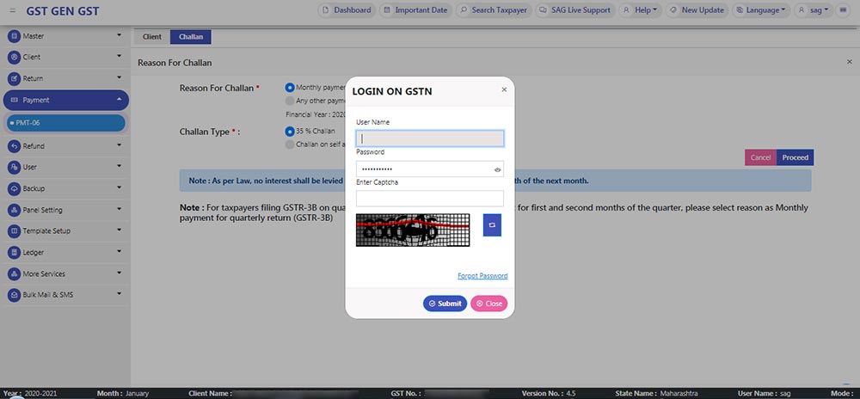Image resolution: width=860 pixels, height=399 pixels.
Task: Click the Refund sidebar icon
Action: point(14,146)
